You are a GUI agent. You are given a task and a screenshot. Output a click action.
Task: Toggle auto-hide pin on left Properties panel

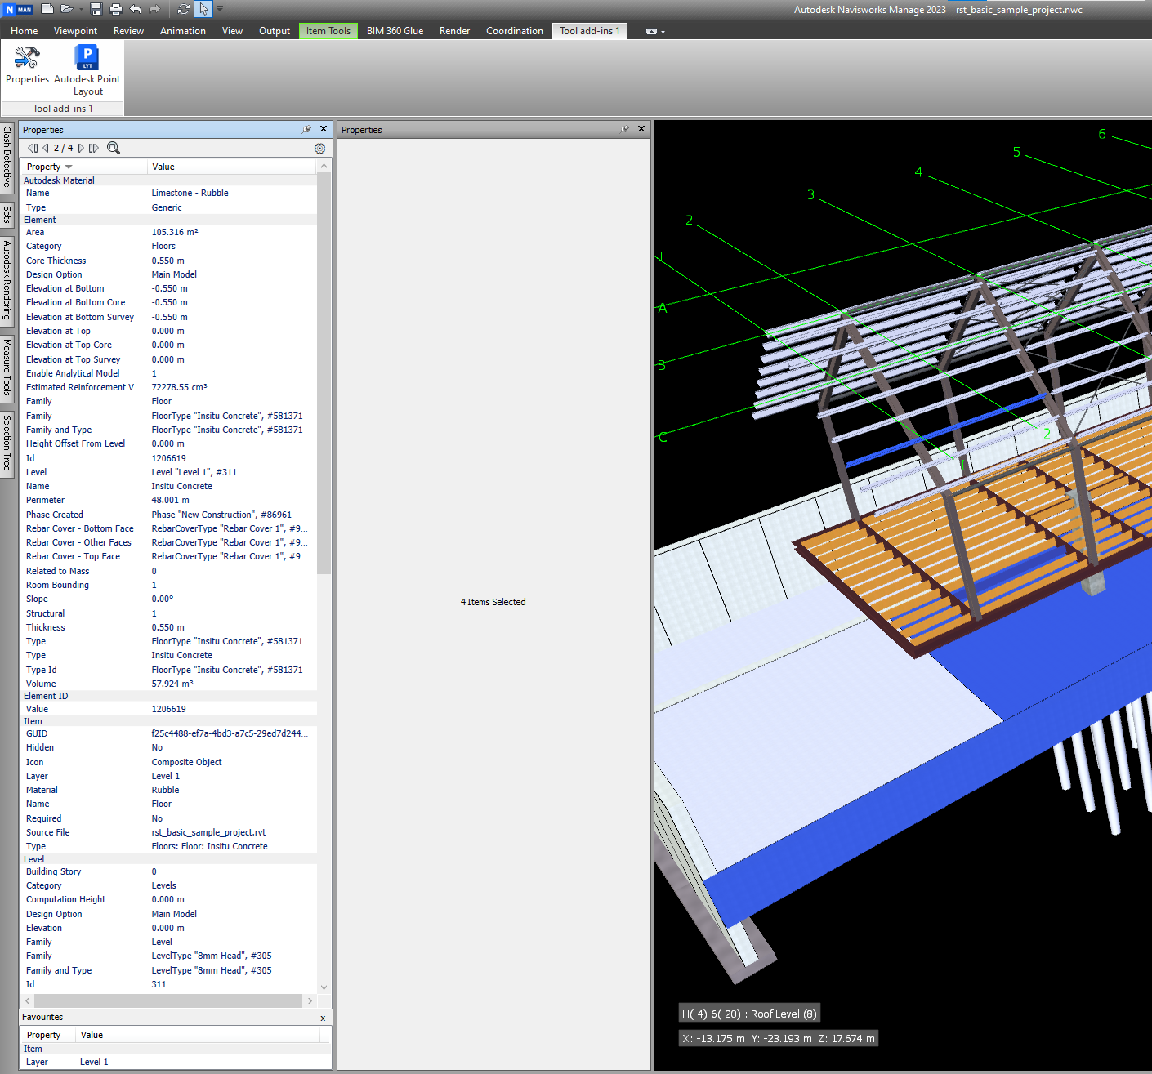tap(306, 129)
